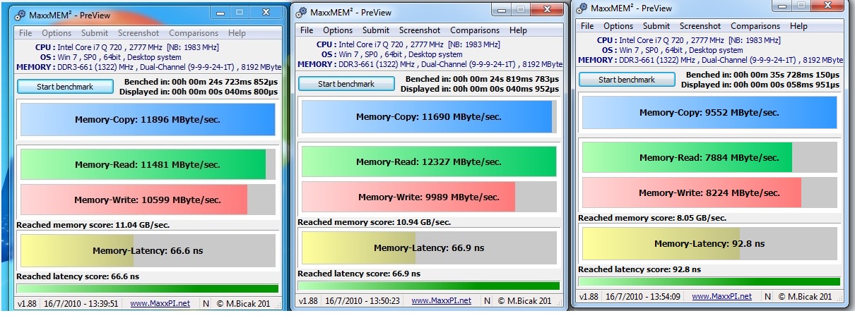
Task: Open Screenshot menu in the 13:39:51 window
Action: click(138, 33)
